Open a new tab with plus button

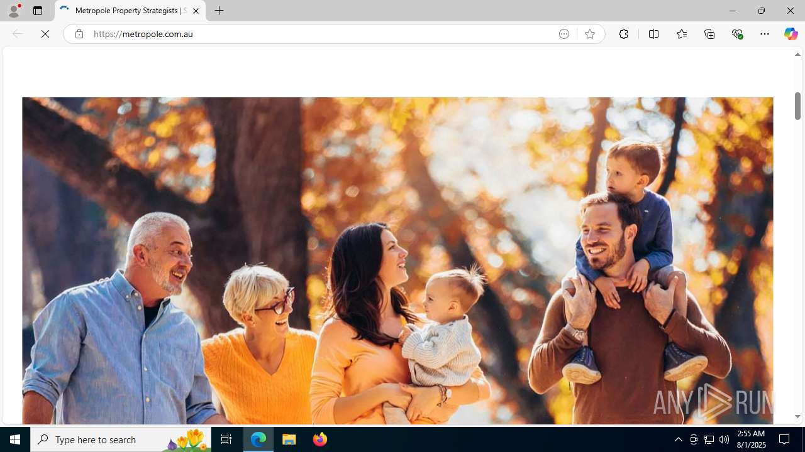coord(219,11)
